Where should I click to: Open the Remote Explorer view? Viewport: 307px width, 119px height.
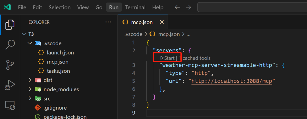(10, 105)
